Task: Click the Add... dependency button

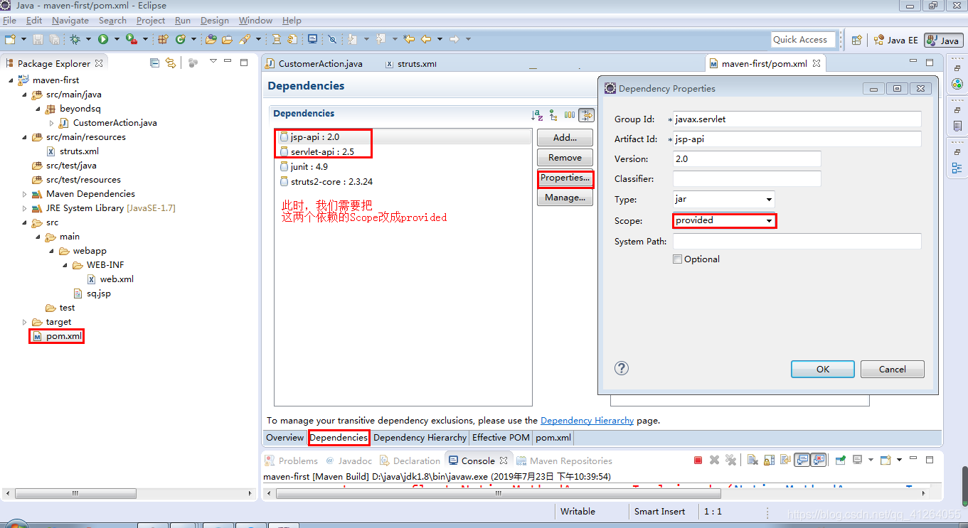Action: click(x=565, y=138)
